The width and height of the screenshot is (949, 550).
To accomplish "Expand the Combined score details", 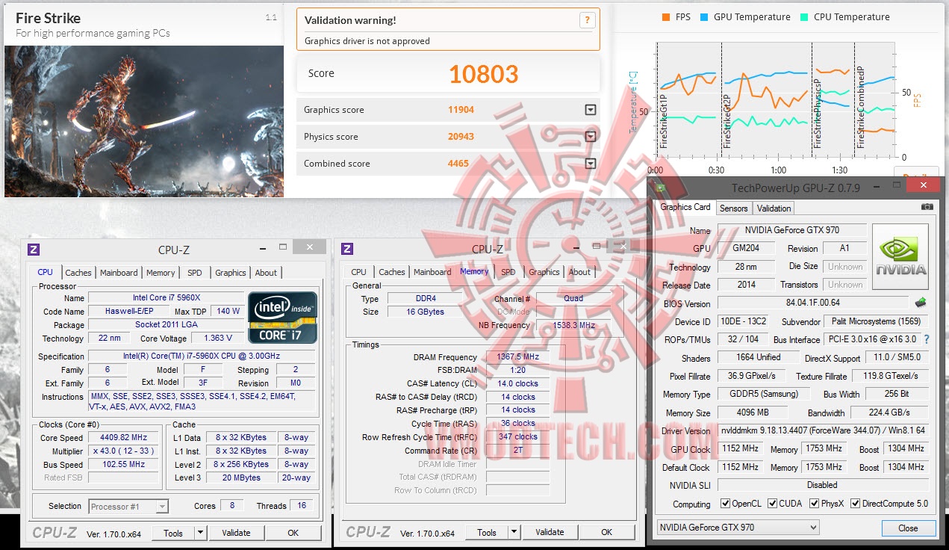I will pyautogui.click(x=591, y=164).
